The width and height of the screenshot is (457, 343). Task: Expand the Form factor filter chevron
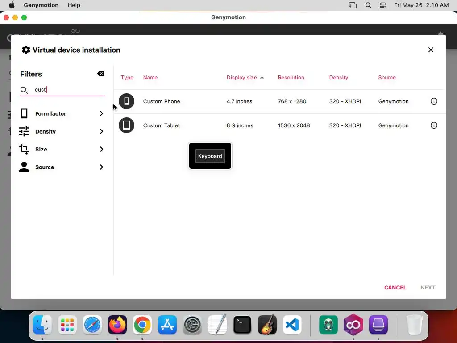tap(101, 113)
